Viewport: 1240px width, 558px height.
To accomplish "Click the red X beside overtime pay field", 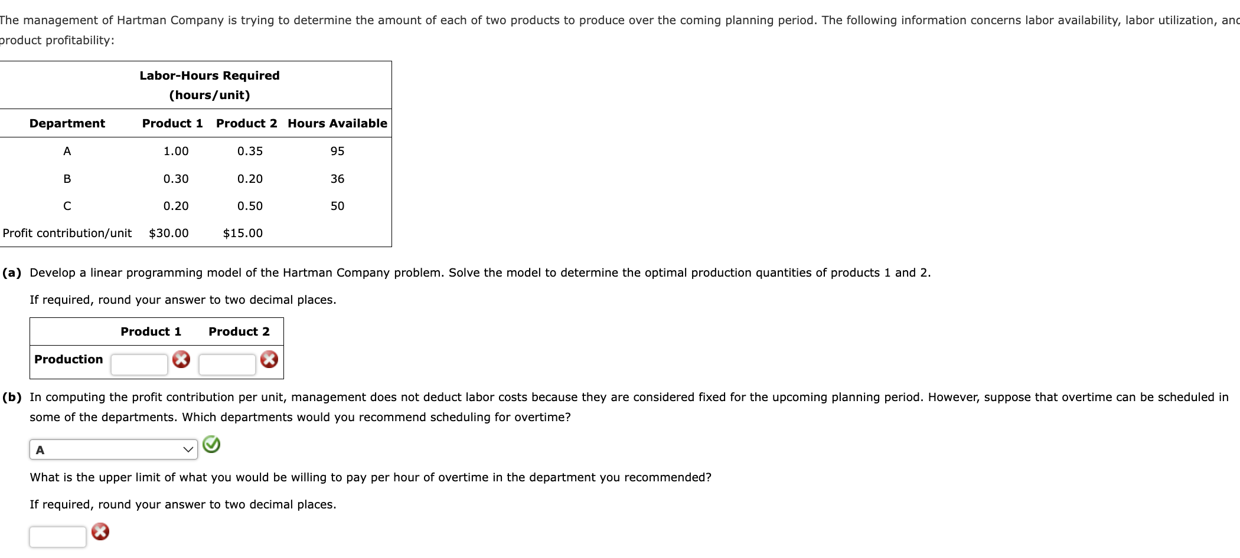I will click(x=101, y=531).
